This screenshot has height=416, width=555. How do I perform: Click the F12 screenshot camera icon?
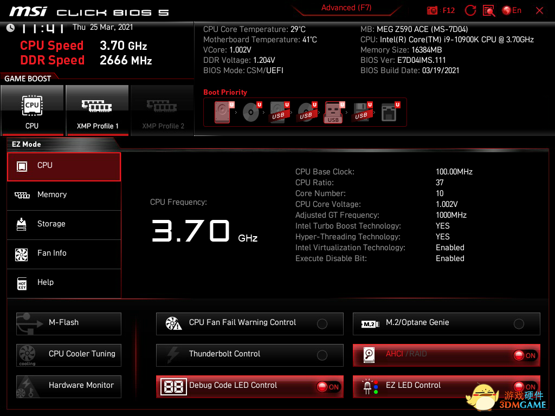(x=432, y=11)
